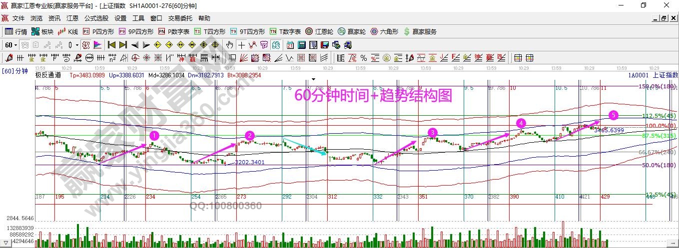Click the save floppy disk icon

(x=325, y=45)
